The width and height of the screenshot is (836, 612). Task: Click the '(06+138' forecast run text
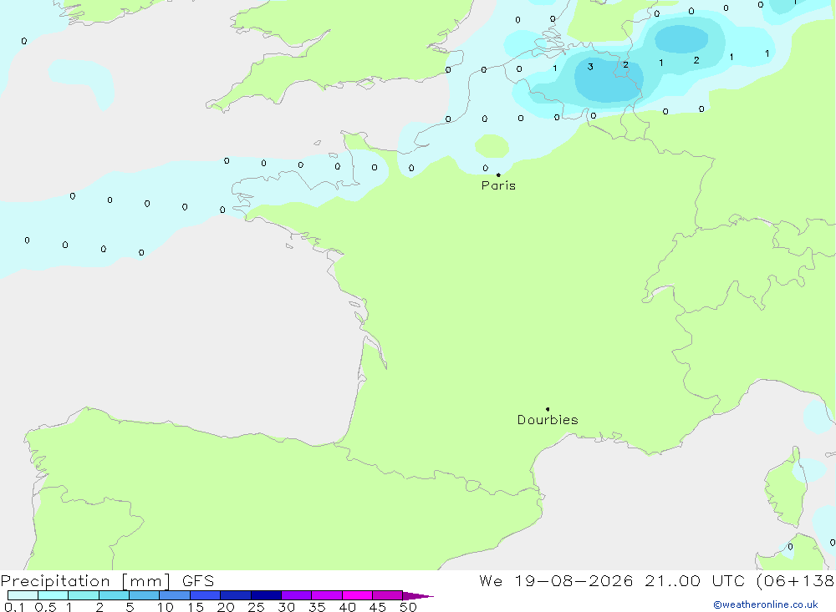tap(795, 581)
